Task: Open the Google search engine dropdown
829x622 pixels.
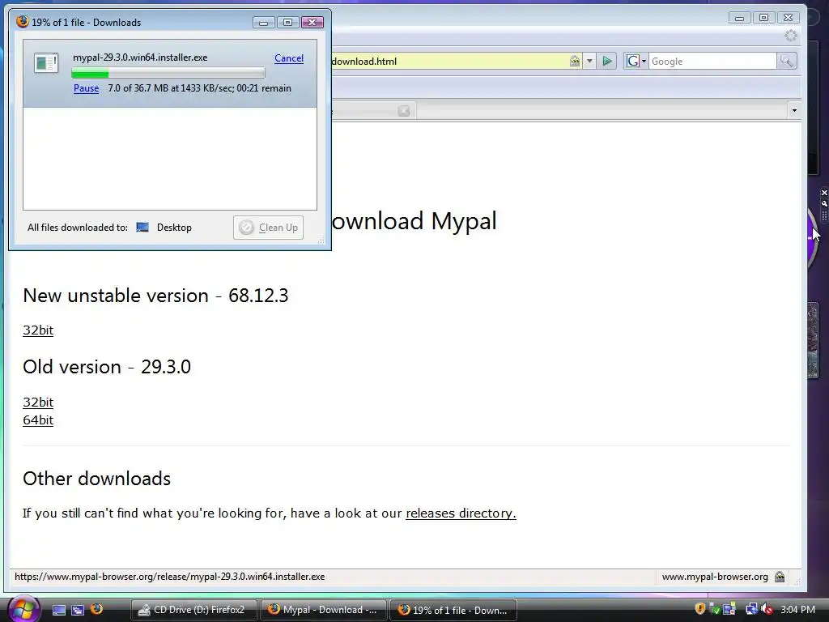Action: pyautogui.click(x=636, y=62)
